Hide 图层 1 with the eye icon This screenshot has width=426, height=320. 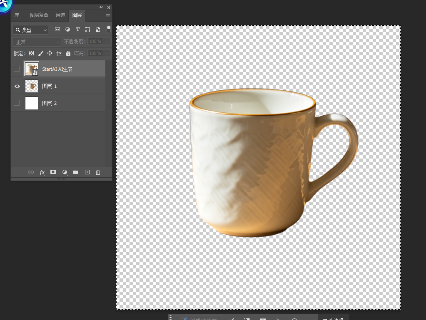(17, 86)
